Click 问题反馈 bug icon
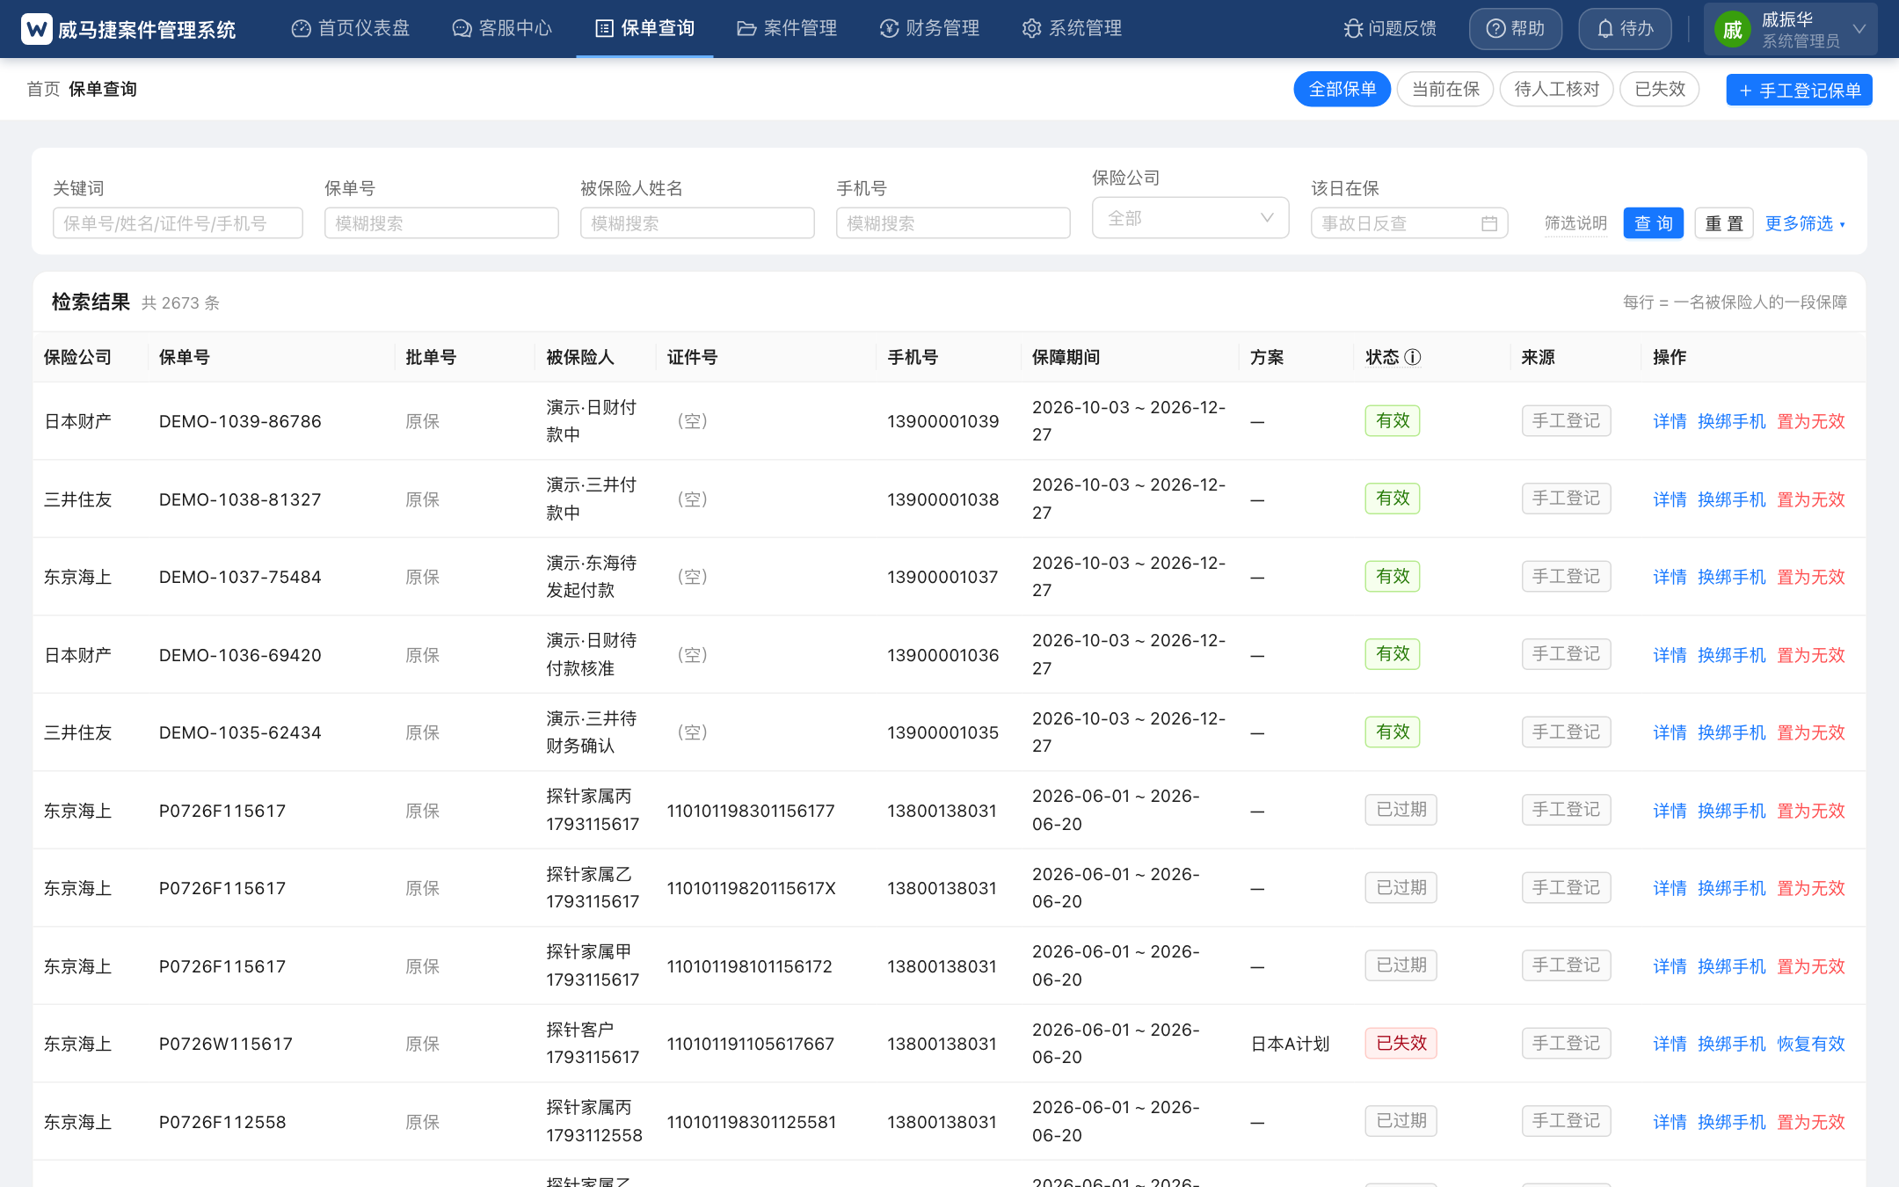Screen dimensions: 1899x1187 (1353, 29)
